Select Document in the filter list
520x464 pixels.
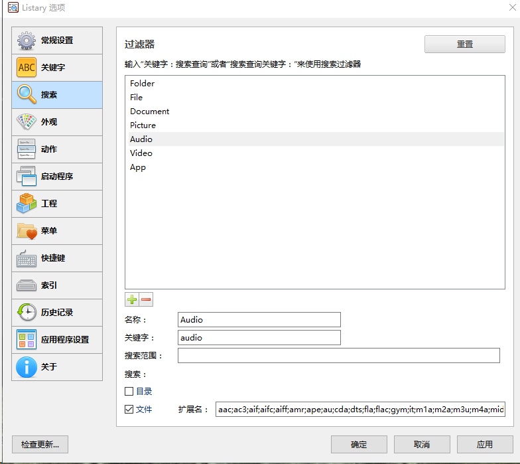click(316, 112)
